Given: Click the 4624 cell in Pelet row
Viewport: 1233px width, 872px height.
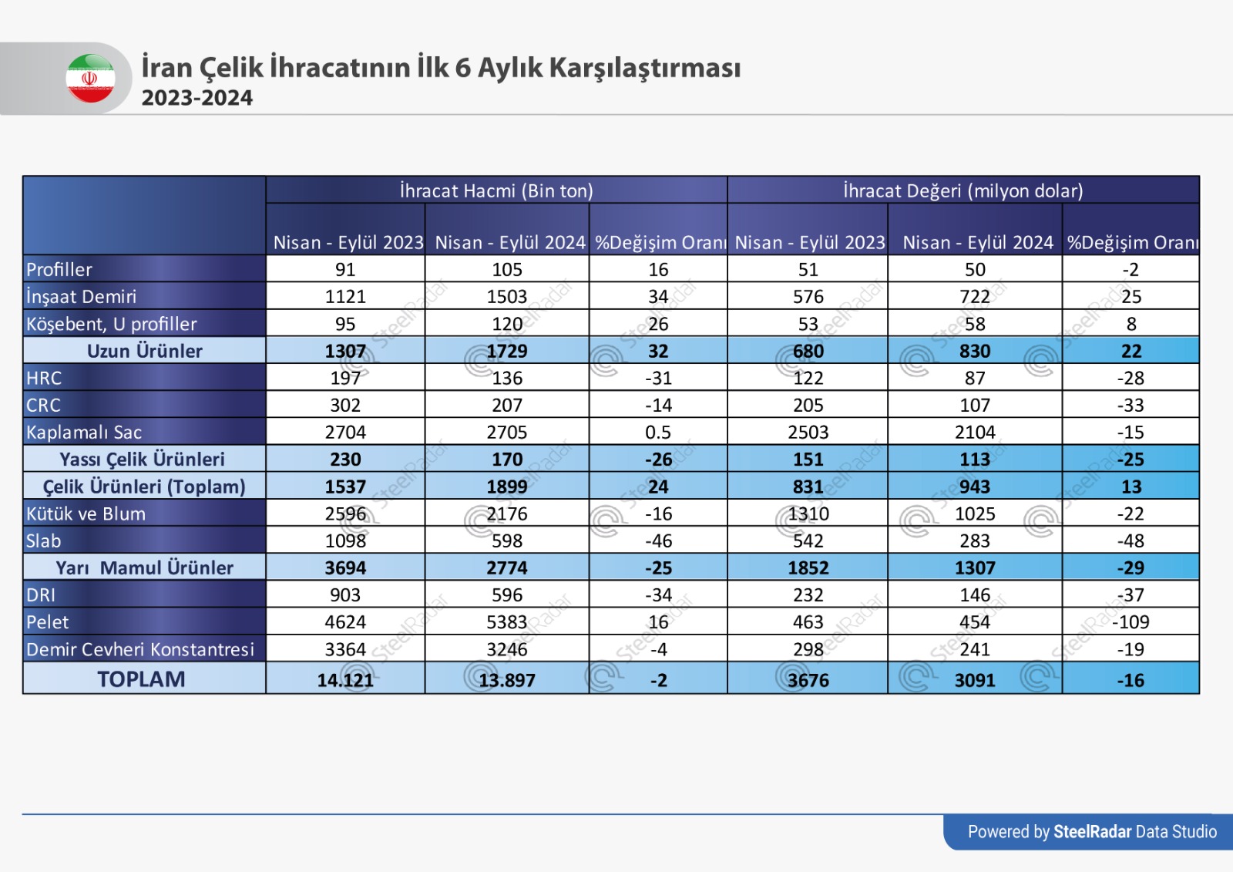Looking at the screenshot, I should click(345, 621).
